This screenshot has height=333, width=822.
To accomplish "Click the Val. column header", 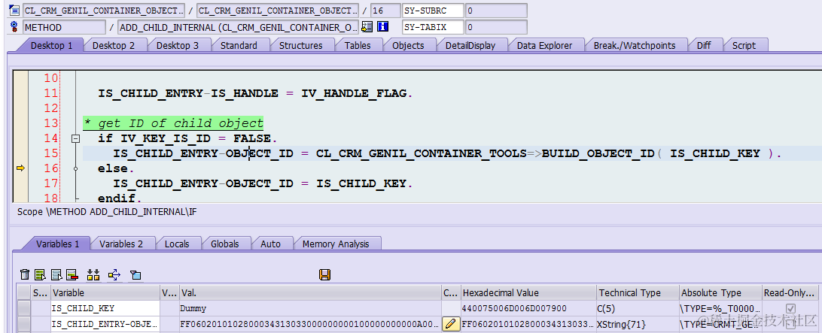I will click(x=310, y=292).
